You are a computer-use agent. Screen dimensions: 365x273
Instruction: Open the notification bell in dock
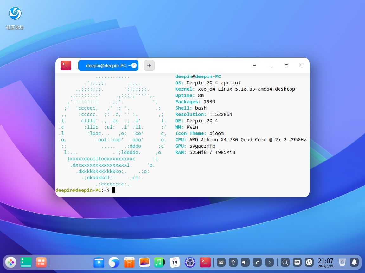(x=354, y=262)
